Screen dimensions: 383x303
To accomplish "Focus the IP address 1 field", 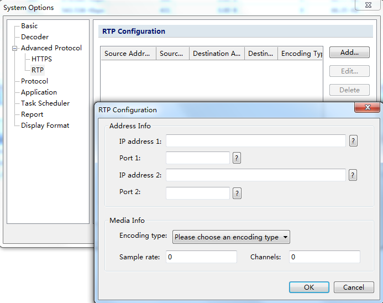I will click(256, 141).
